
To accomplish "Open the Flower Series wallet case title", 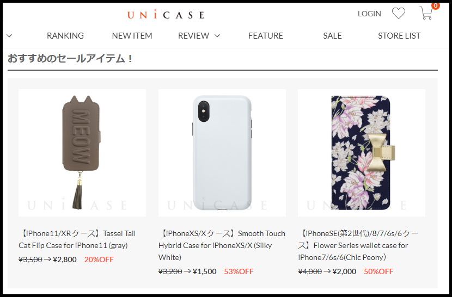I will click(x=358, y=245).
